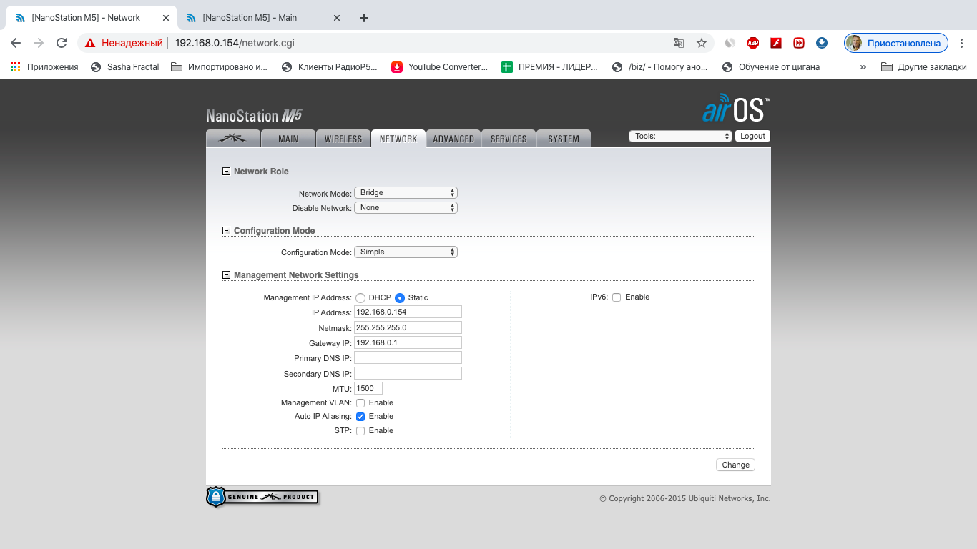Reload the current page
Screen dimensions: 977x549
coord(62,43)
